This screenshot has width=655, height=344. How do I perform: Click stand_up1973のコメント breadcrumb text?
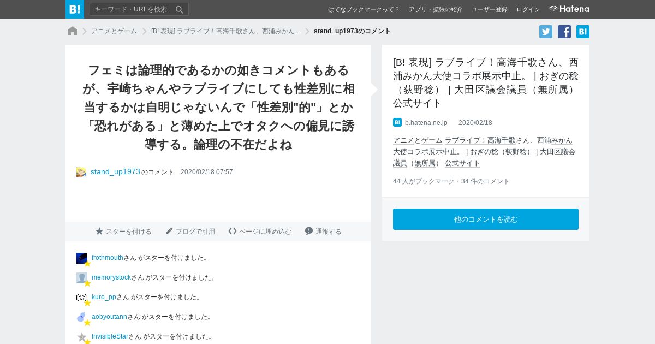tap(352, 31)
